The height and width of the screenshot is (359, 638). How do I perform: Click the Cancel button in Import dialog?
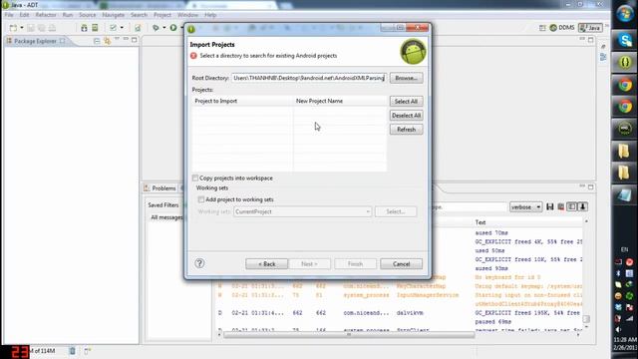[401, 263]
